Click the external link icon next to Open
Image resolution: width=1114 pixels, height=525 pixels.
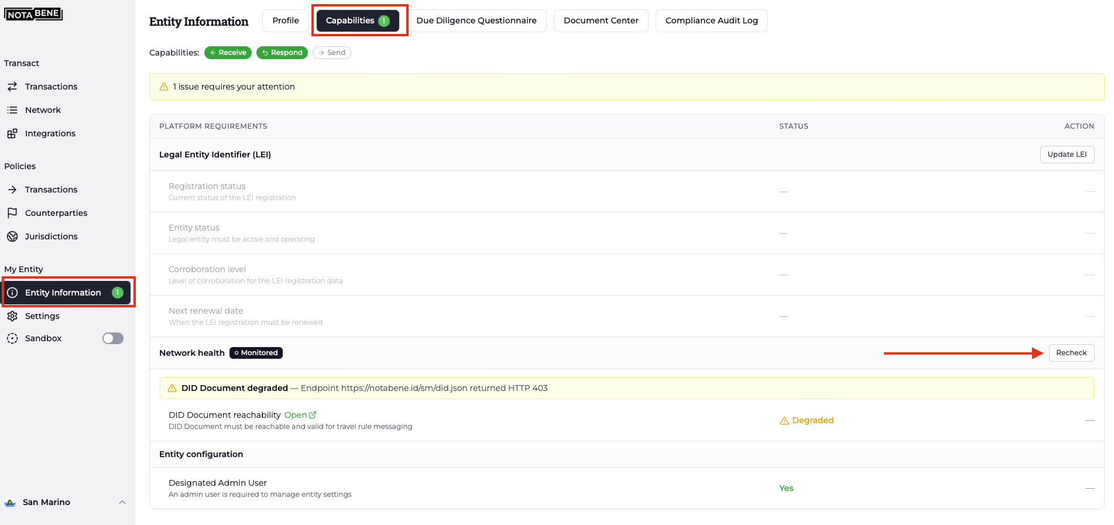point(313,415)
